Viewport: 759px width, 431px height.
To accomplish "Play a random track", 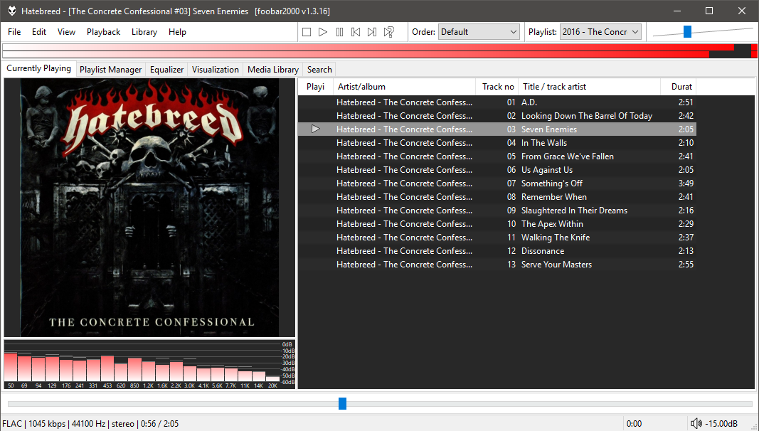I will coord(388,32).
